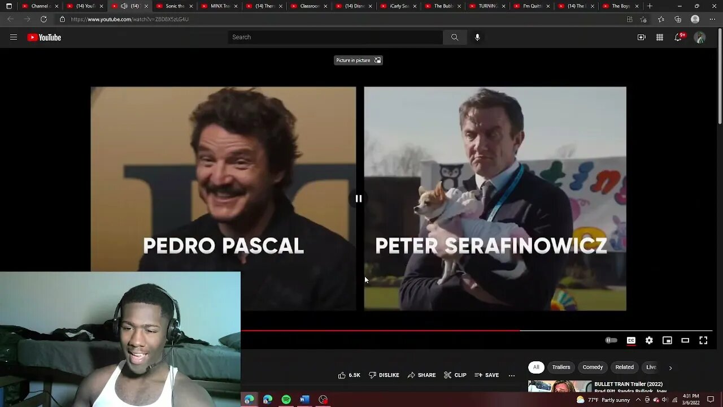
Task: Click the DISLIKE button
Action: 384,375
